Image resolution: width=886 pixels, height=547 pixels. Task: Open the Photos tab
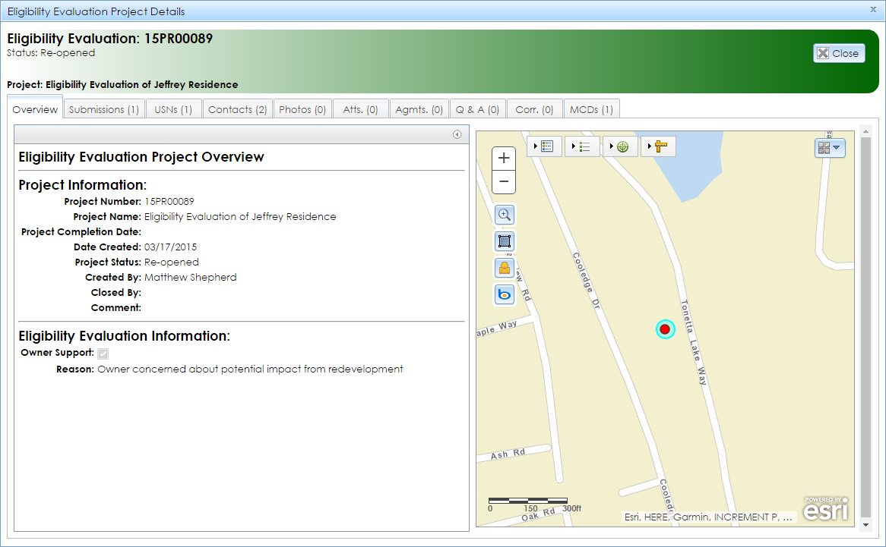tap(302, 108)
